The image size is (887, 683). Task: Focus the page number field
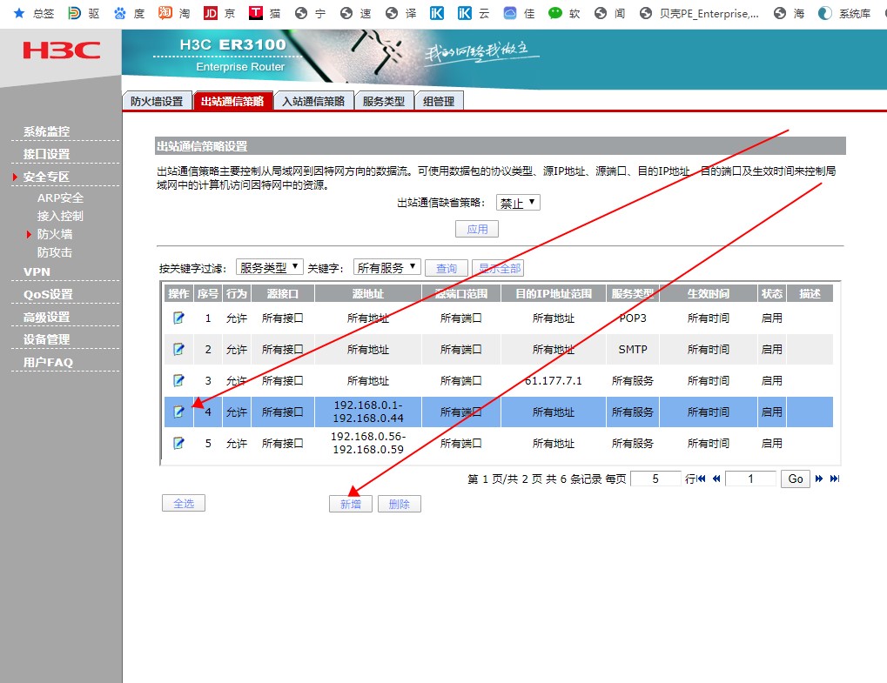(750, 479)
